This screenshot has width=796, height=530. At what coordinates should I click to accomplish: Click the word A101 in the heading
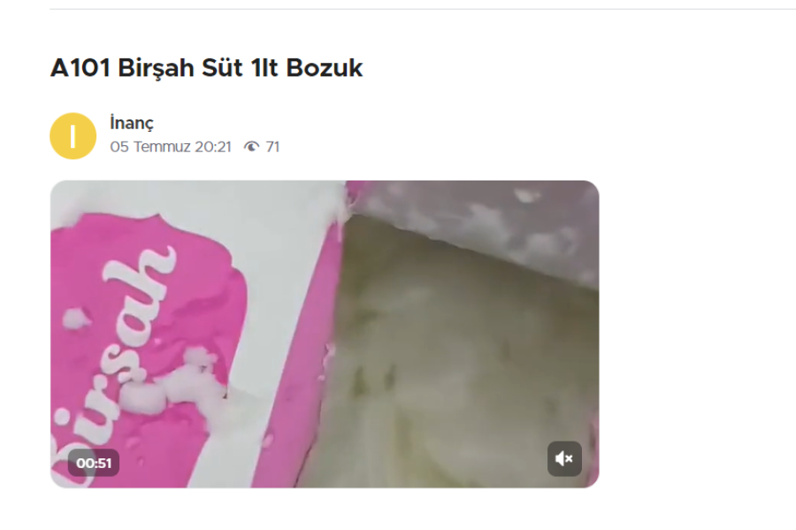(80, 67)
